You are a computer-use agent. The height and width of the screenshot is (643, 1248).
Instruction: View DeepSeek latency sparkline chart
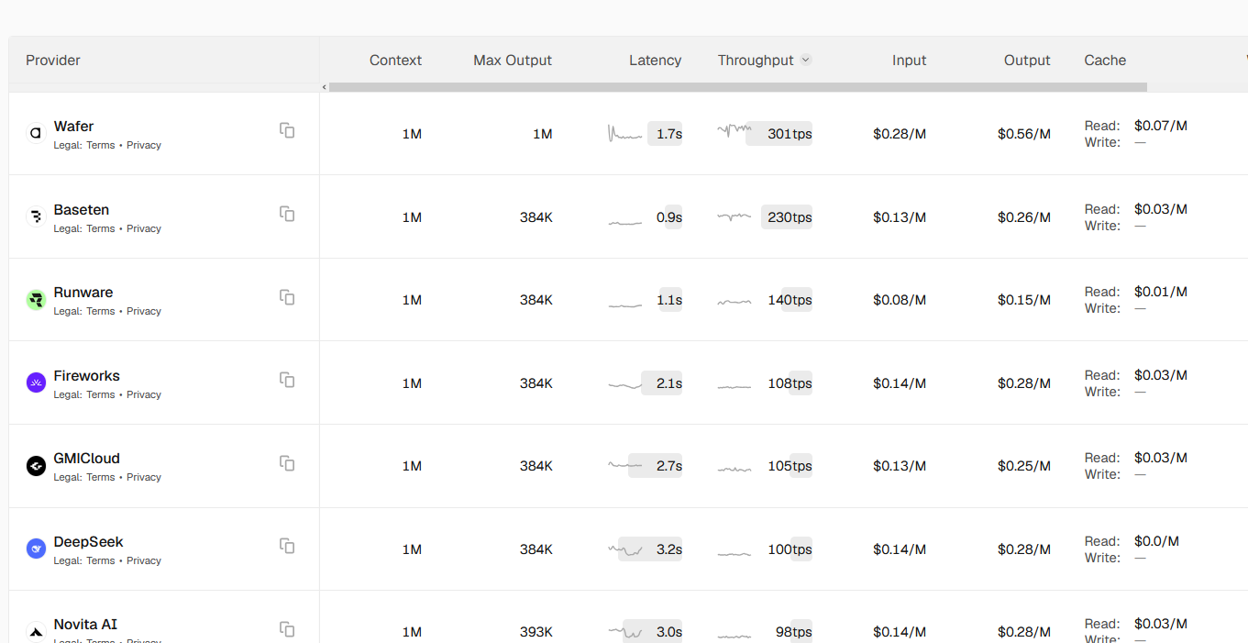coord(624,550)
